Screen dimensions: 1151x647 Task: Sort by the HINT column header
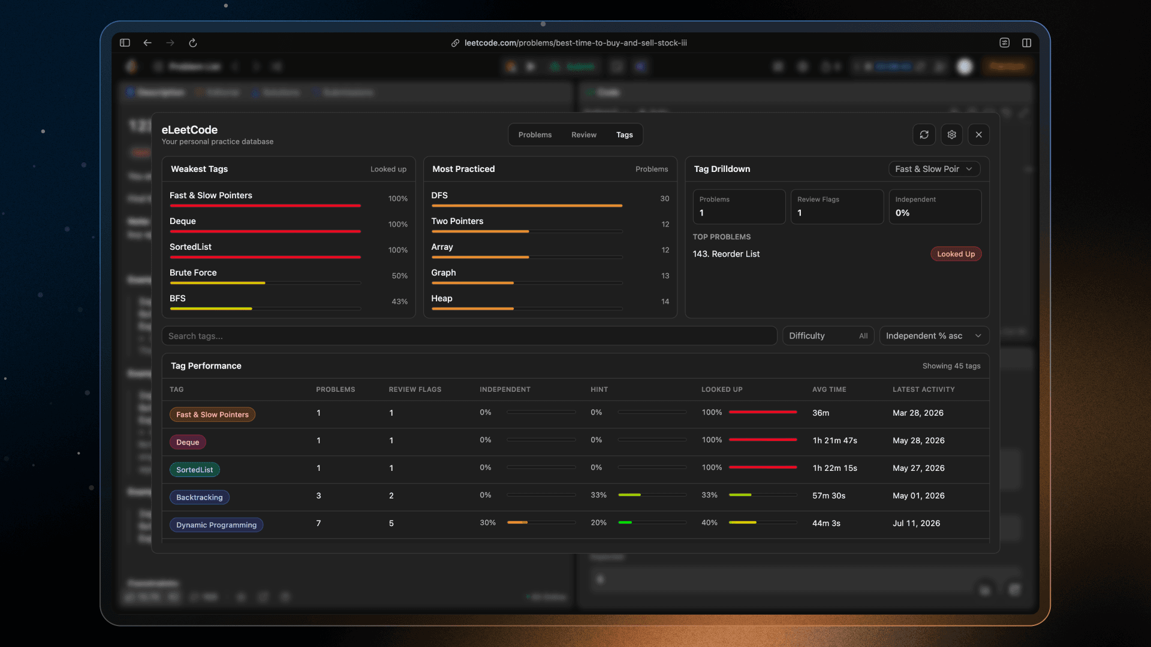tap(599, 389)
